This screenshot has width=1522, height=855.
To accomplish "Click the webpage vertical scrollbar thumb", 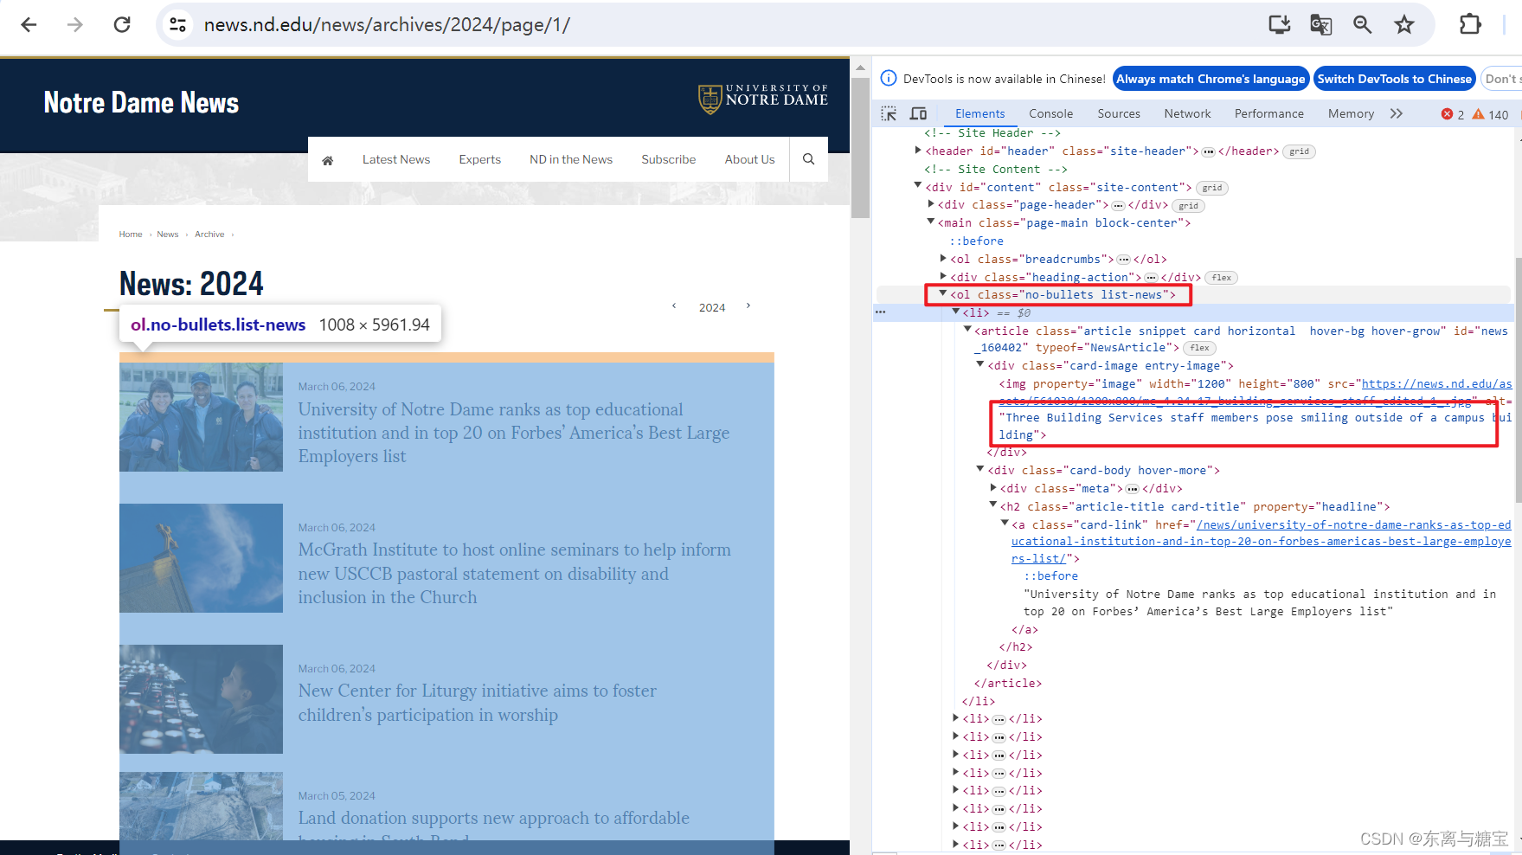I will pos(860,148).
